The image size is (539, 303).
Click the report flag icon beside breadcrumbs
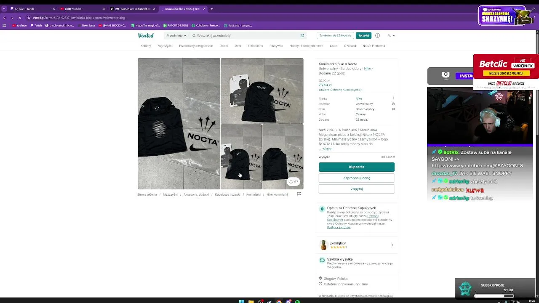click(299, 194)
